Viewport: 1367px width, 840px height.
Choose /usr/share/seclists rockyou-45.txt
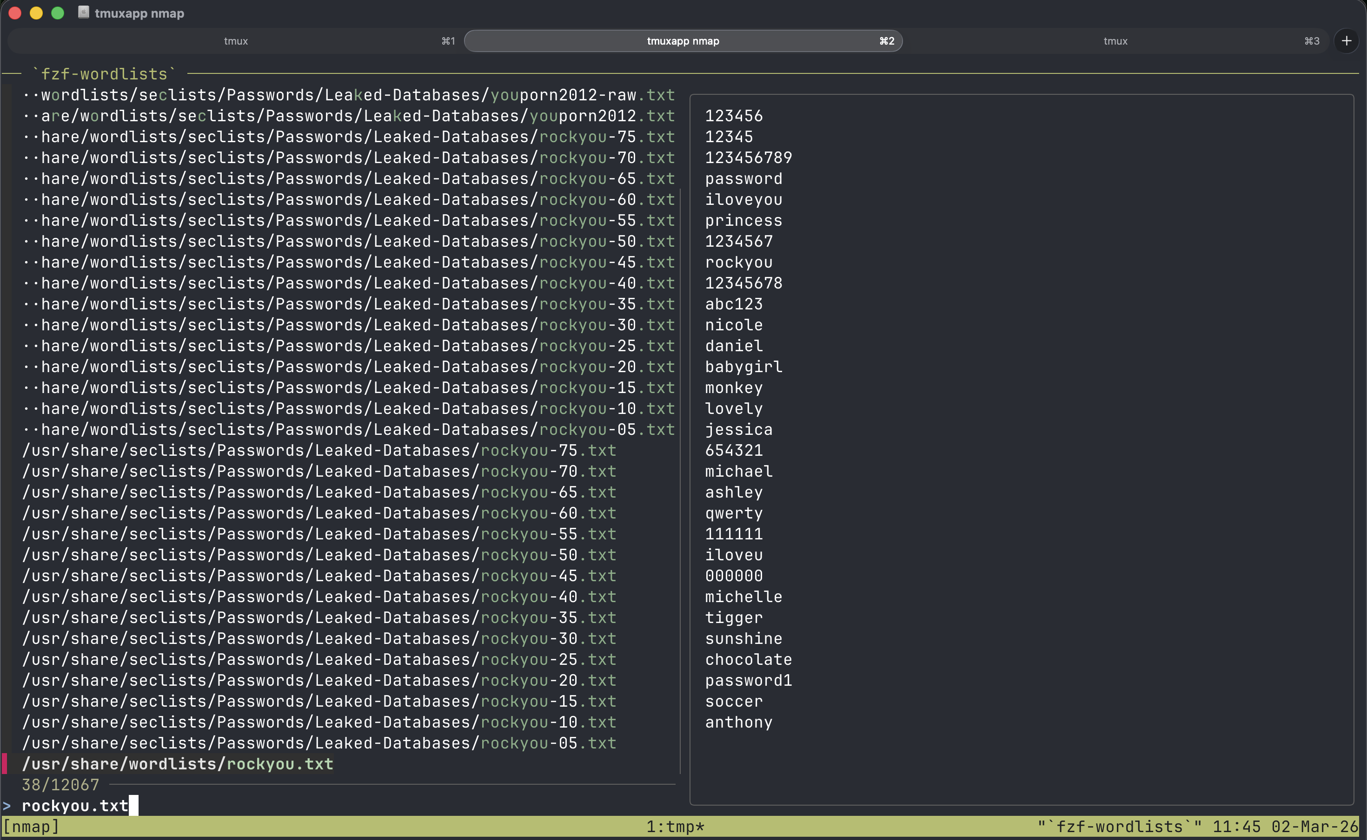point(319,576)
